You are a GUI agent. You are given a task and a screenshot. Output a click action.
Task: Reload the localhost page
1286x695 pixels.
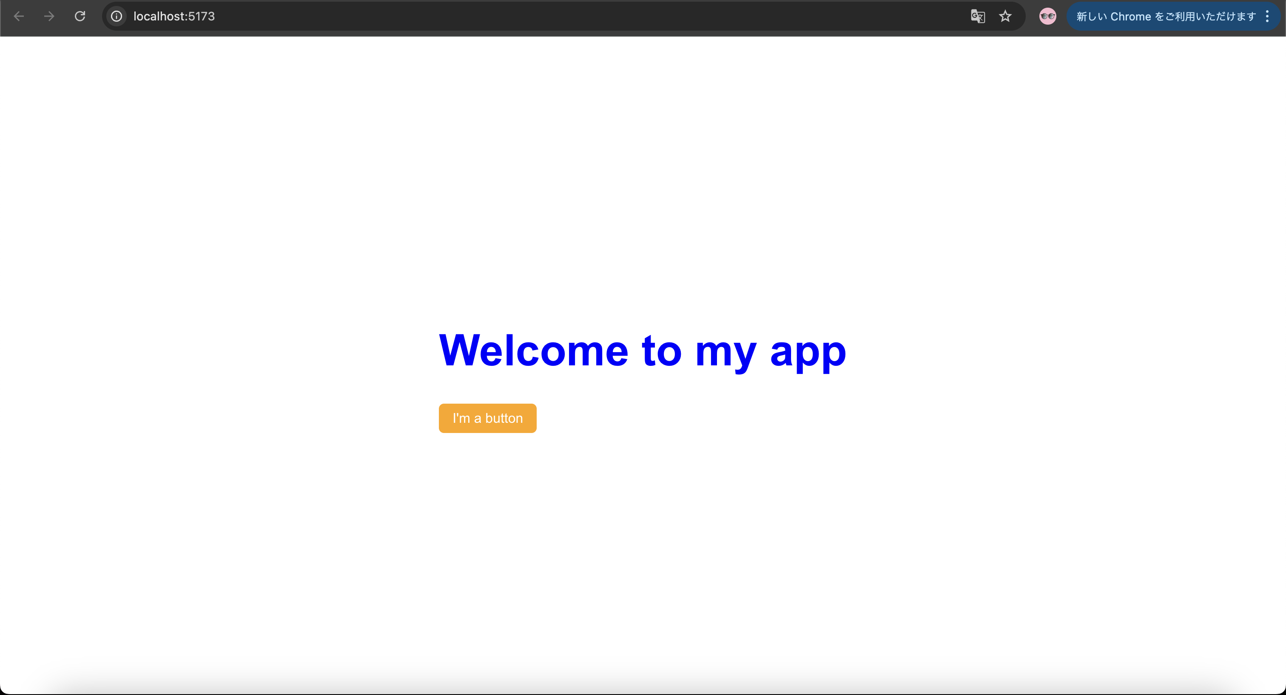[80, 17]
